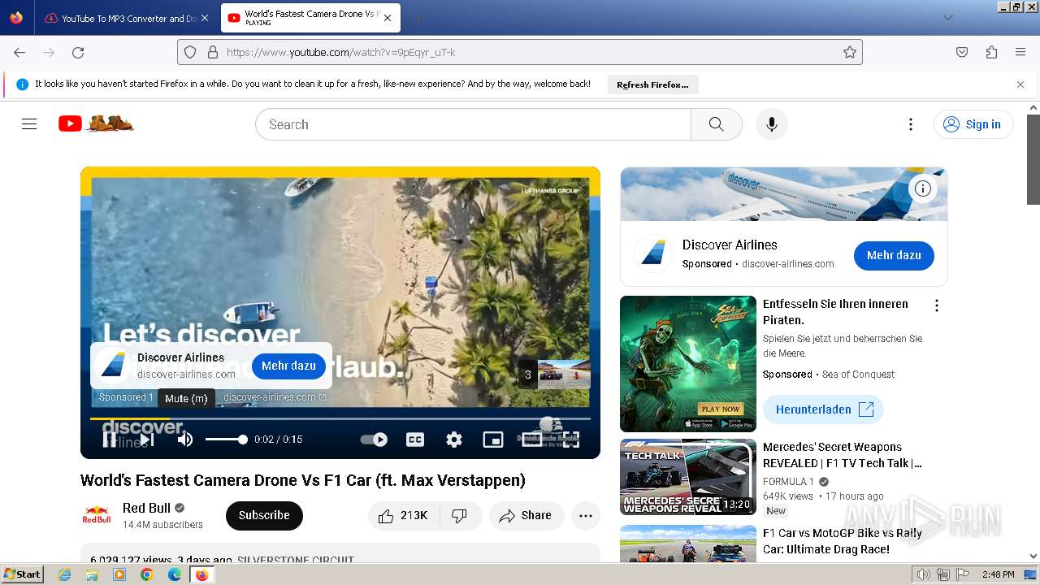Viewport: 1040px width, 585px height.
Task: Open YouTube settings three-dot menu
Action: (911, 124)
